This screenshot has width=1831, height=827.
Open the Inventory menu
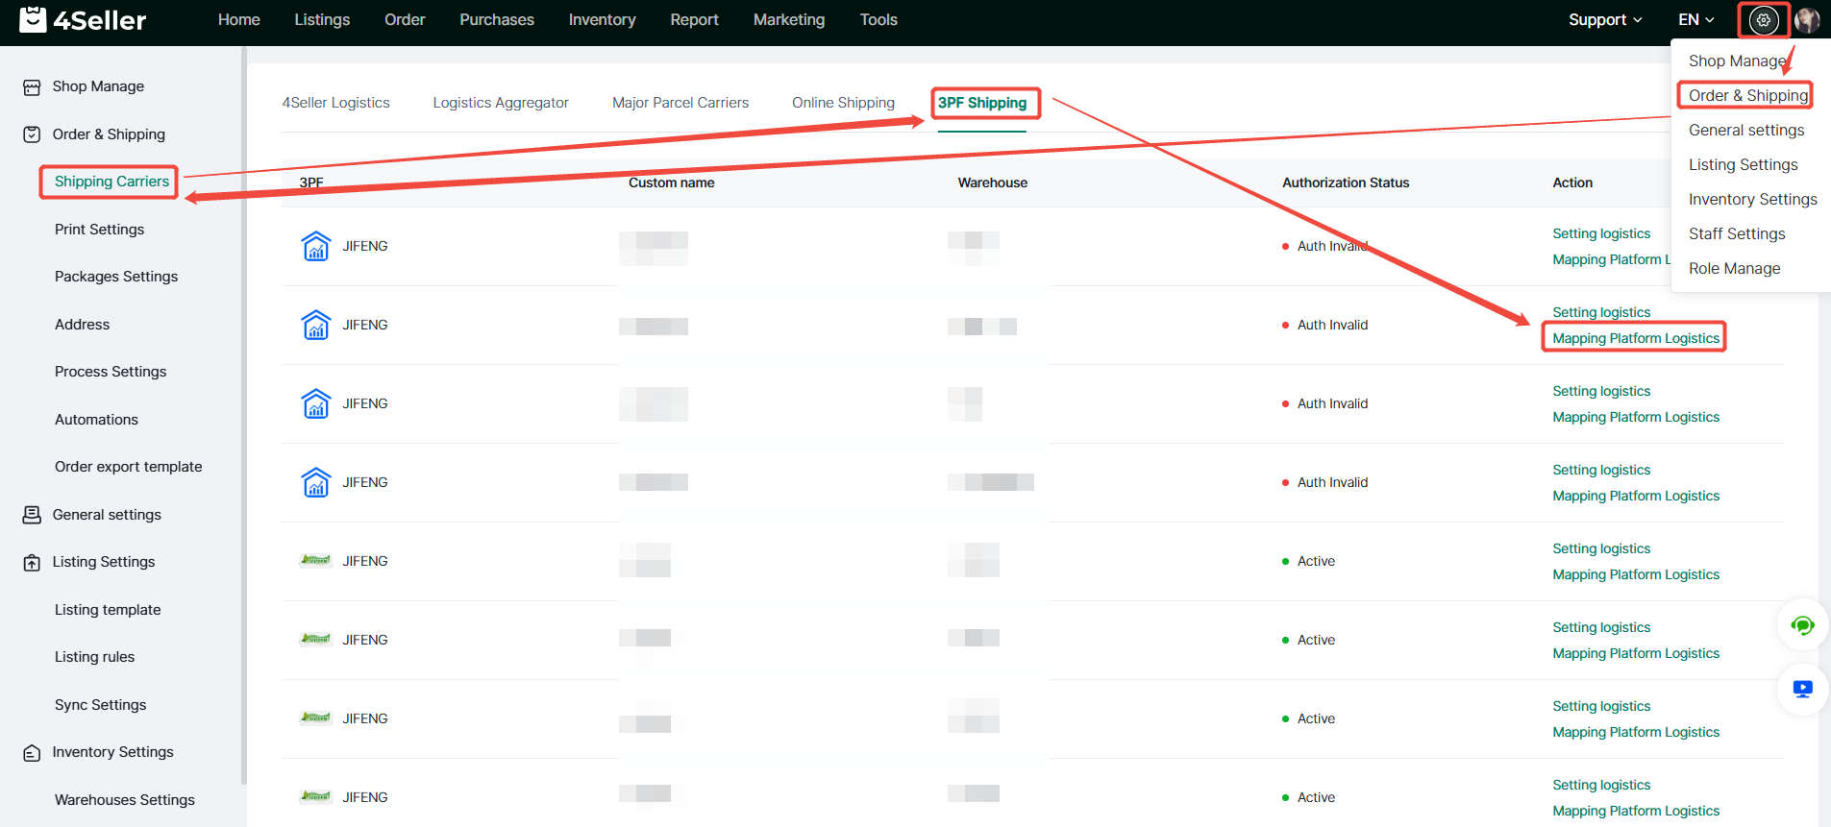602,20
